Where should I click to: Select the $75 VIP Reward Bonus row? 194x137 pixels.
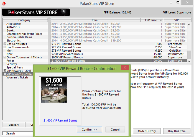pos(119,51)
